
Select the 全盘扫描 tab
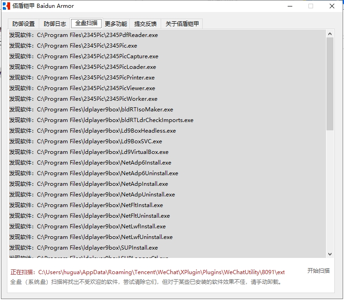coord(86,24)
